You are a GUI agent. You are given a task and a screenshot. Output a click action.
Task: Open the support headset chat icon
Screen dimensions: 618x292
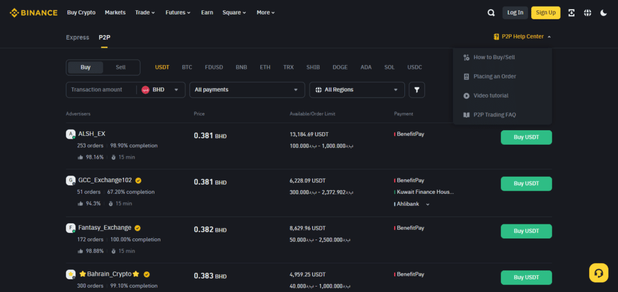(x=599, y=273)
